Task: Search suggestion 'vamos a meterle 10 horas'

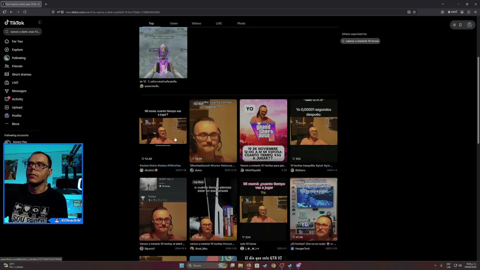Action: click(360, 41)
